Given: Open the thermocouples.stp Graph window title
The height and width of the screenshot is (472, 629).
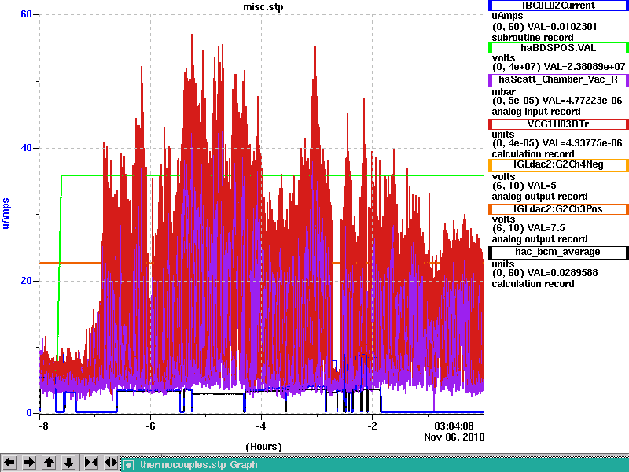Looking at the screenshot, I should (199, 465).
